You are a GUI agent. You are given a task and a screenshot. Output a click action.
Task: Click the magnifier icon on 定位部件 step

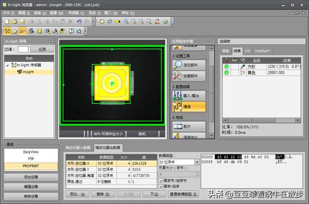click(177, 65)
